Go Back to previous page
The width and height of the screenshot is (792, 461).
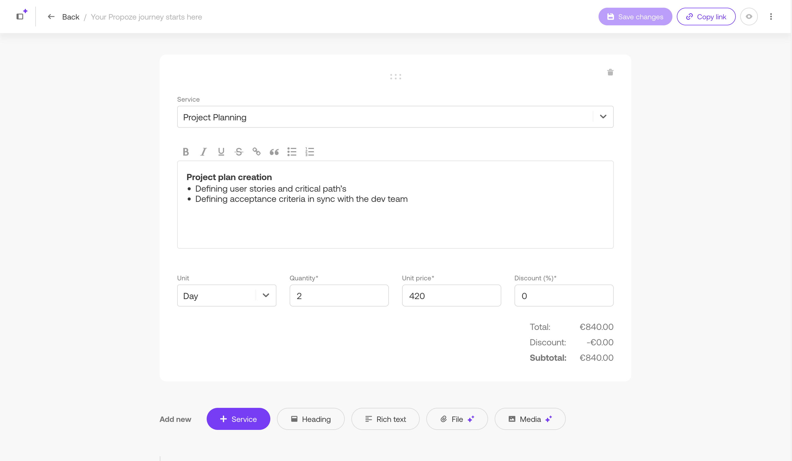pos(64,17)
